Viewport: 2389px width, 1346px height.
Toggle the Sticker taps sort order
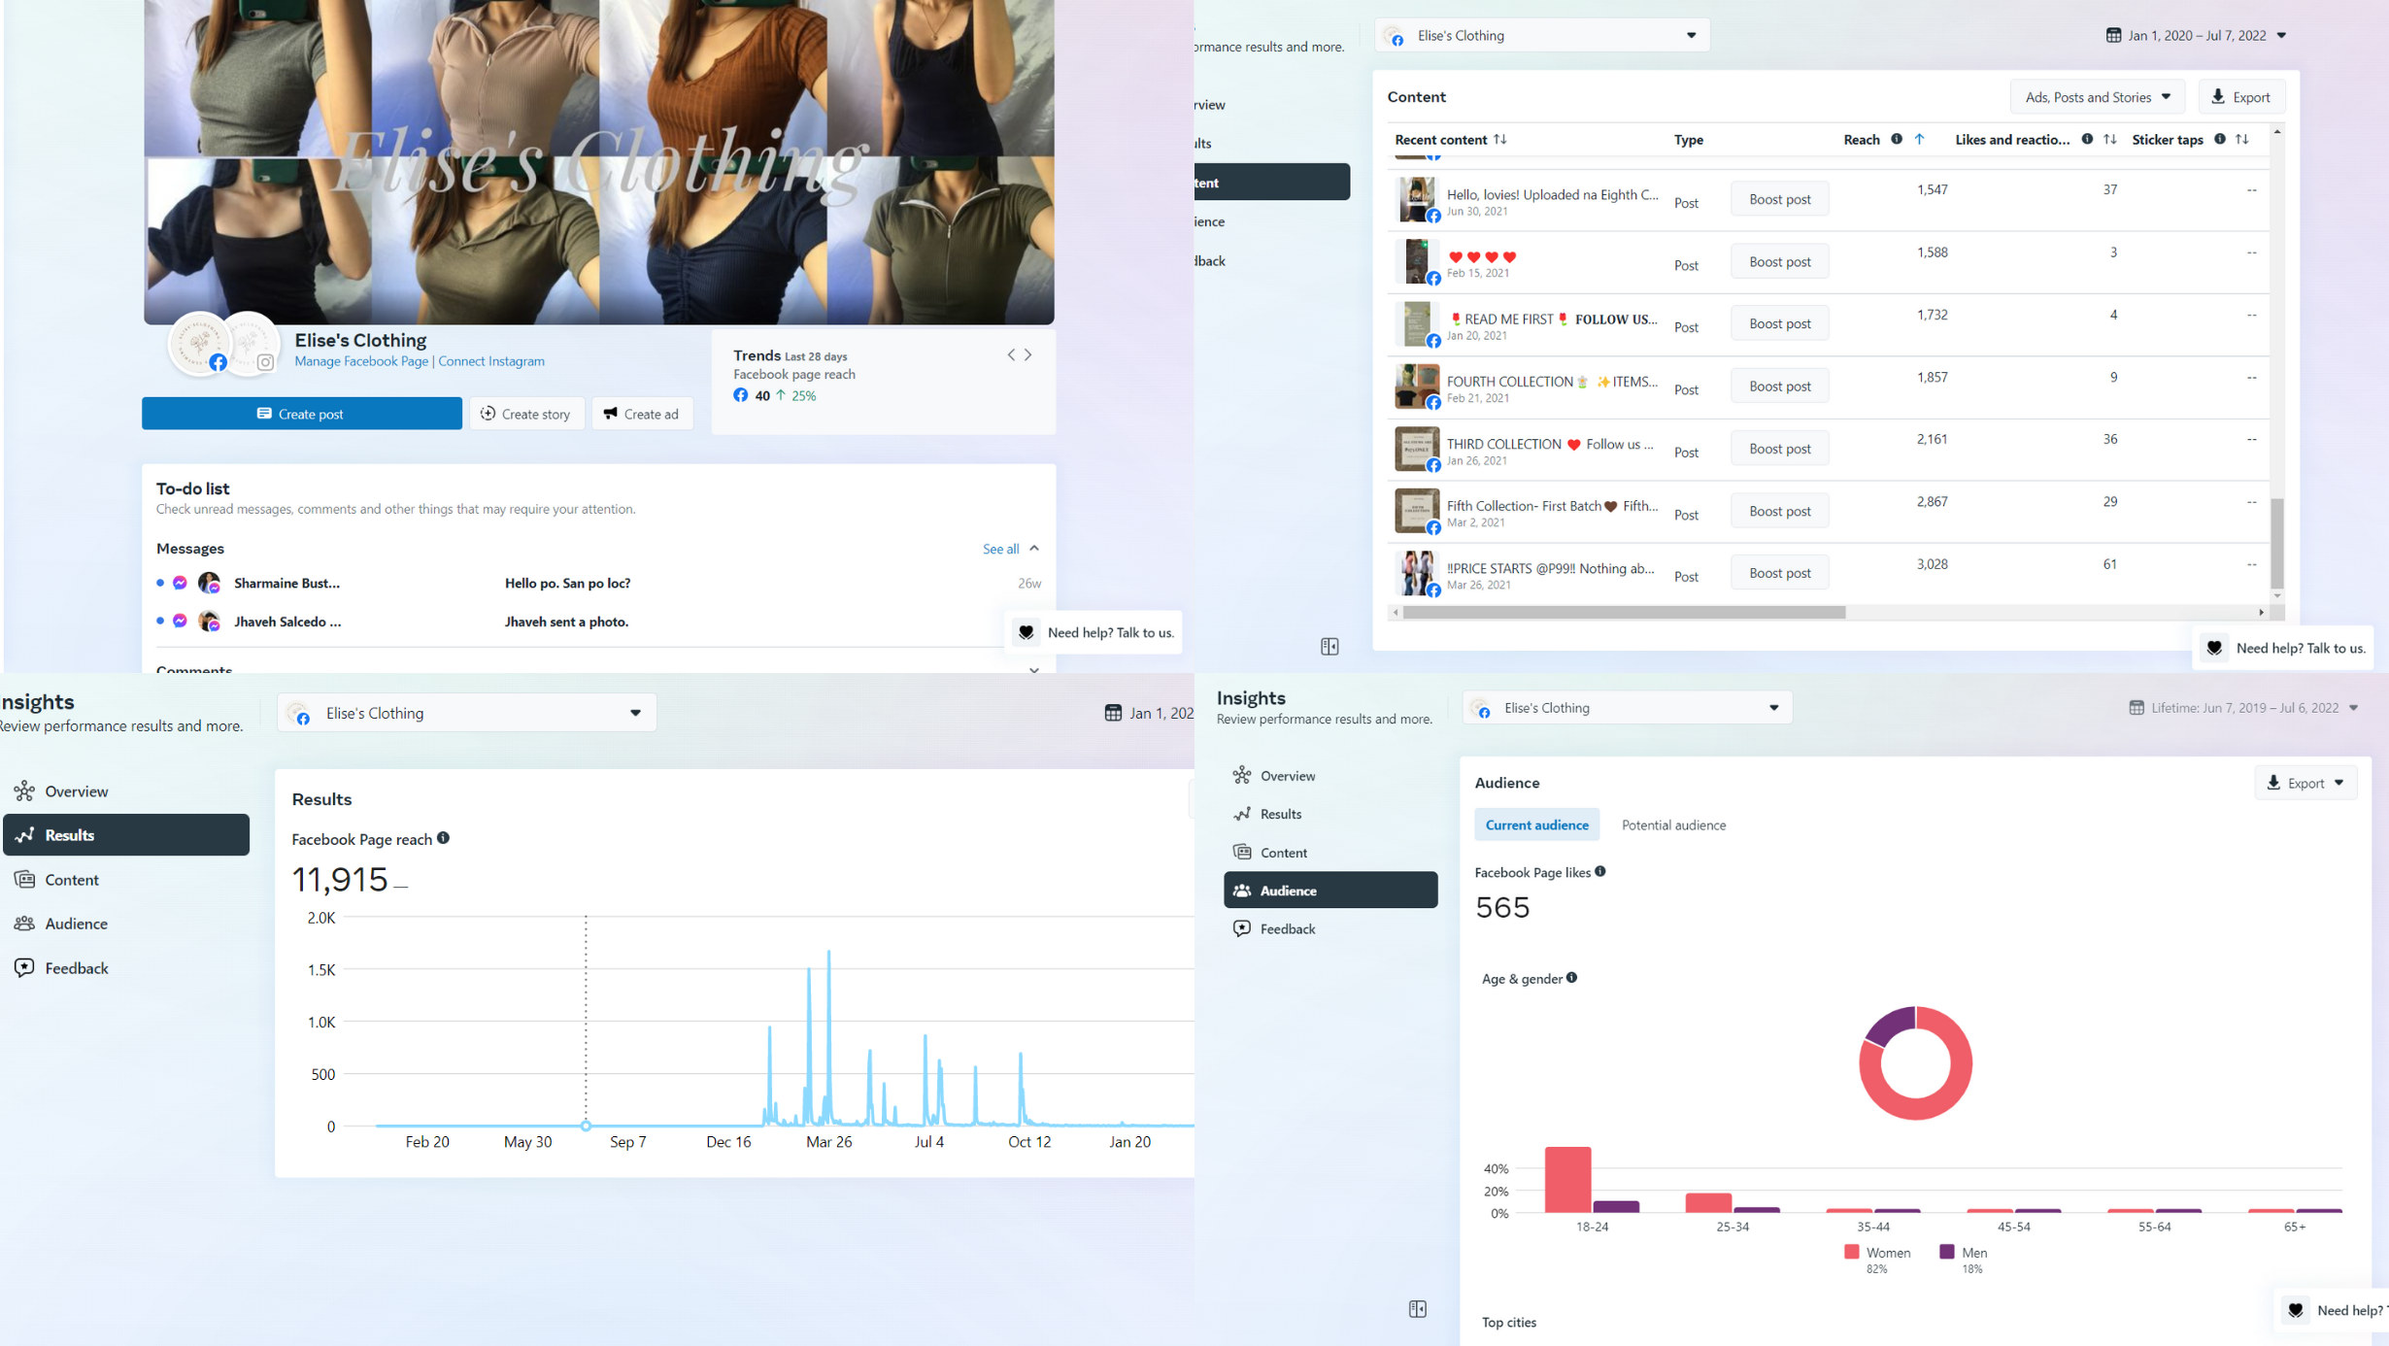[2241, 139]
